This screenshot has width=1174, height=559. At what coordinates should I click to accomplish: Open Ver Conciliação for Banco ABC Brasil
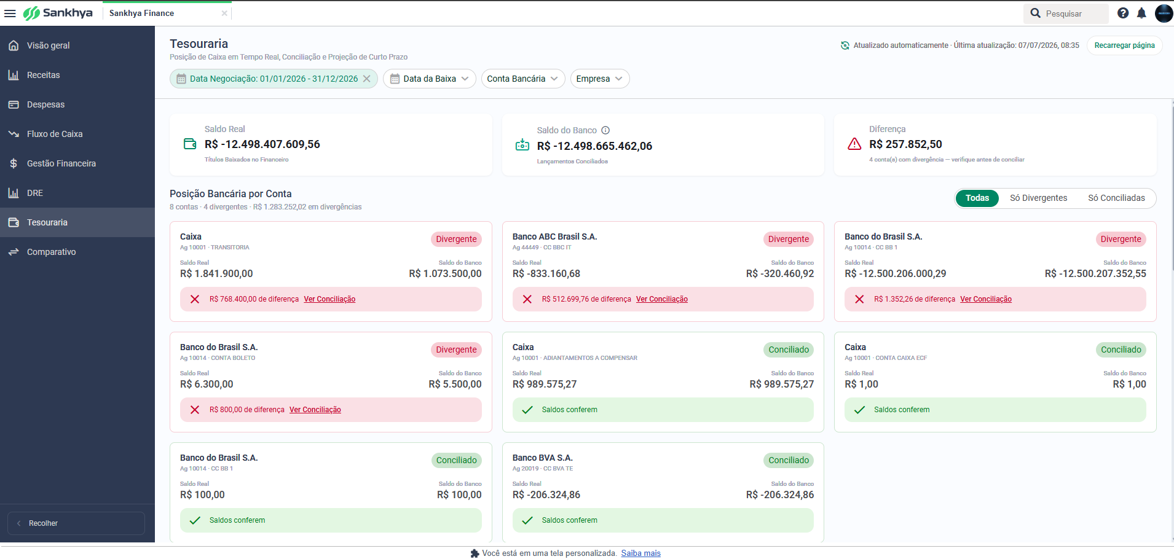(x=661, y=299)
